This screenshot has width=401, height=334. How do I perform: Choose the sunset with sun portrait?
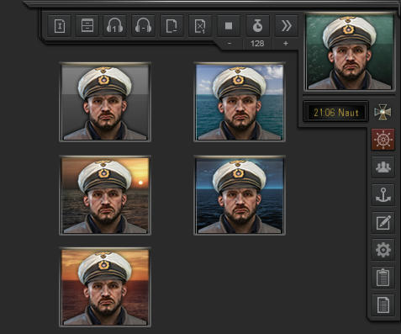pyautogui.click(x=105, y=195)
